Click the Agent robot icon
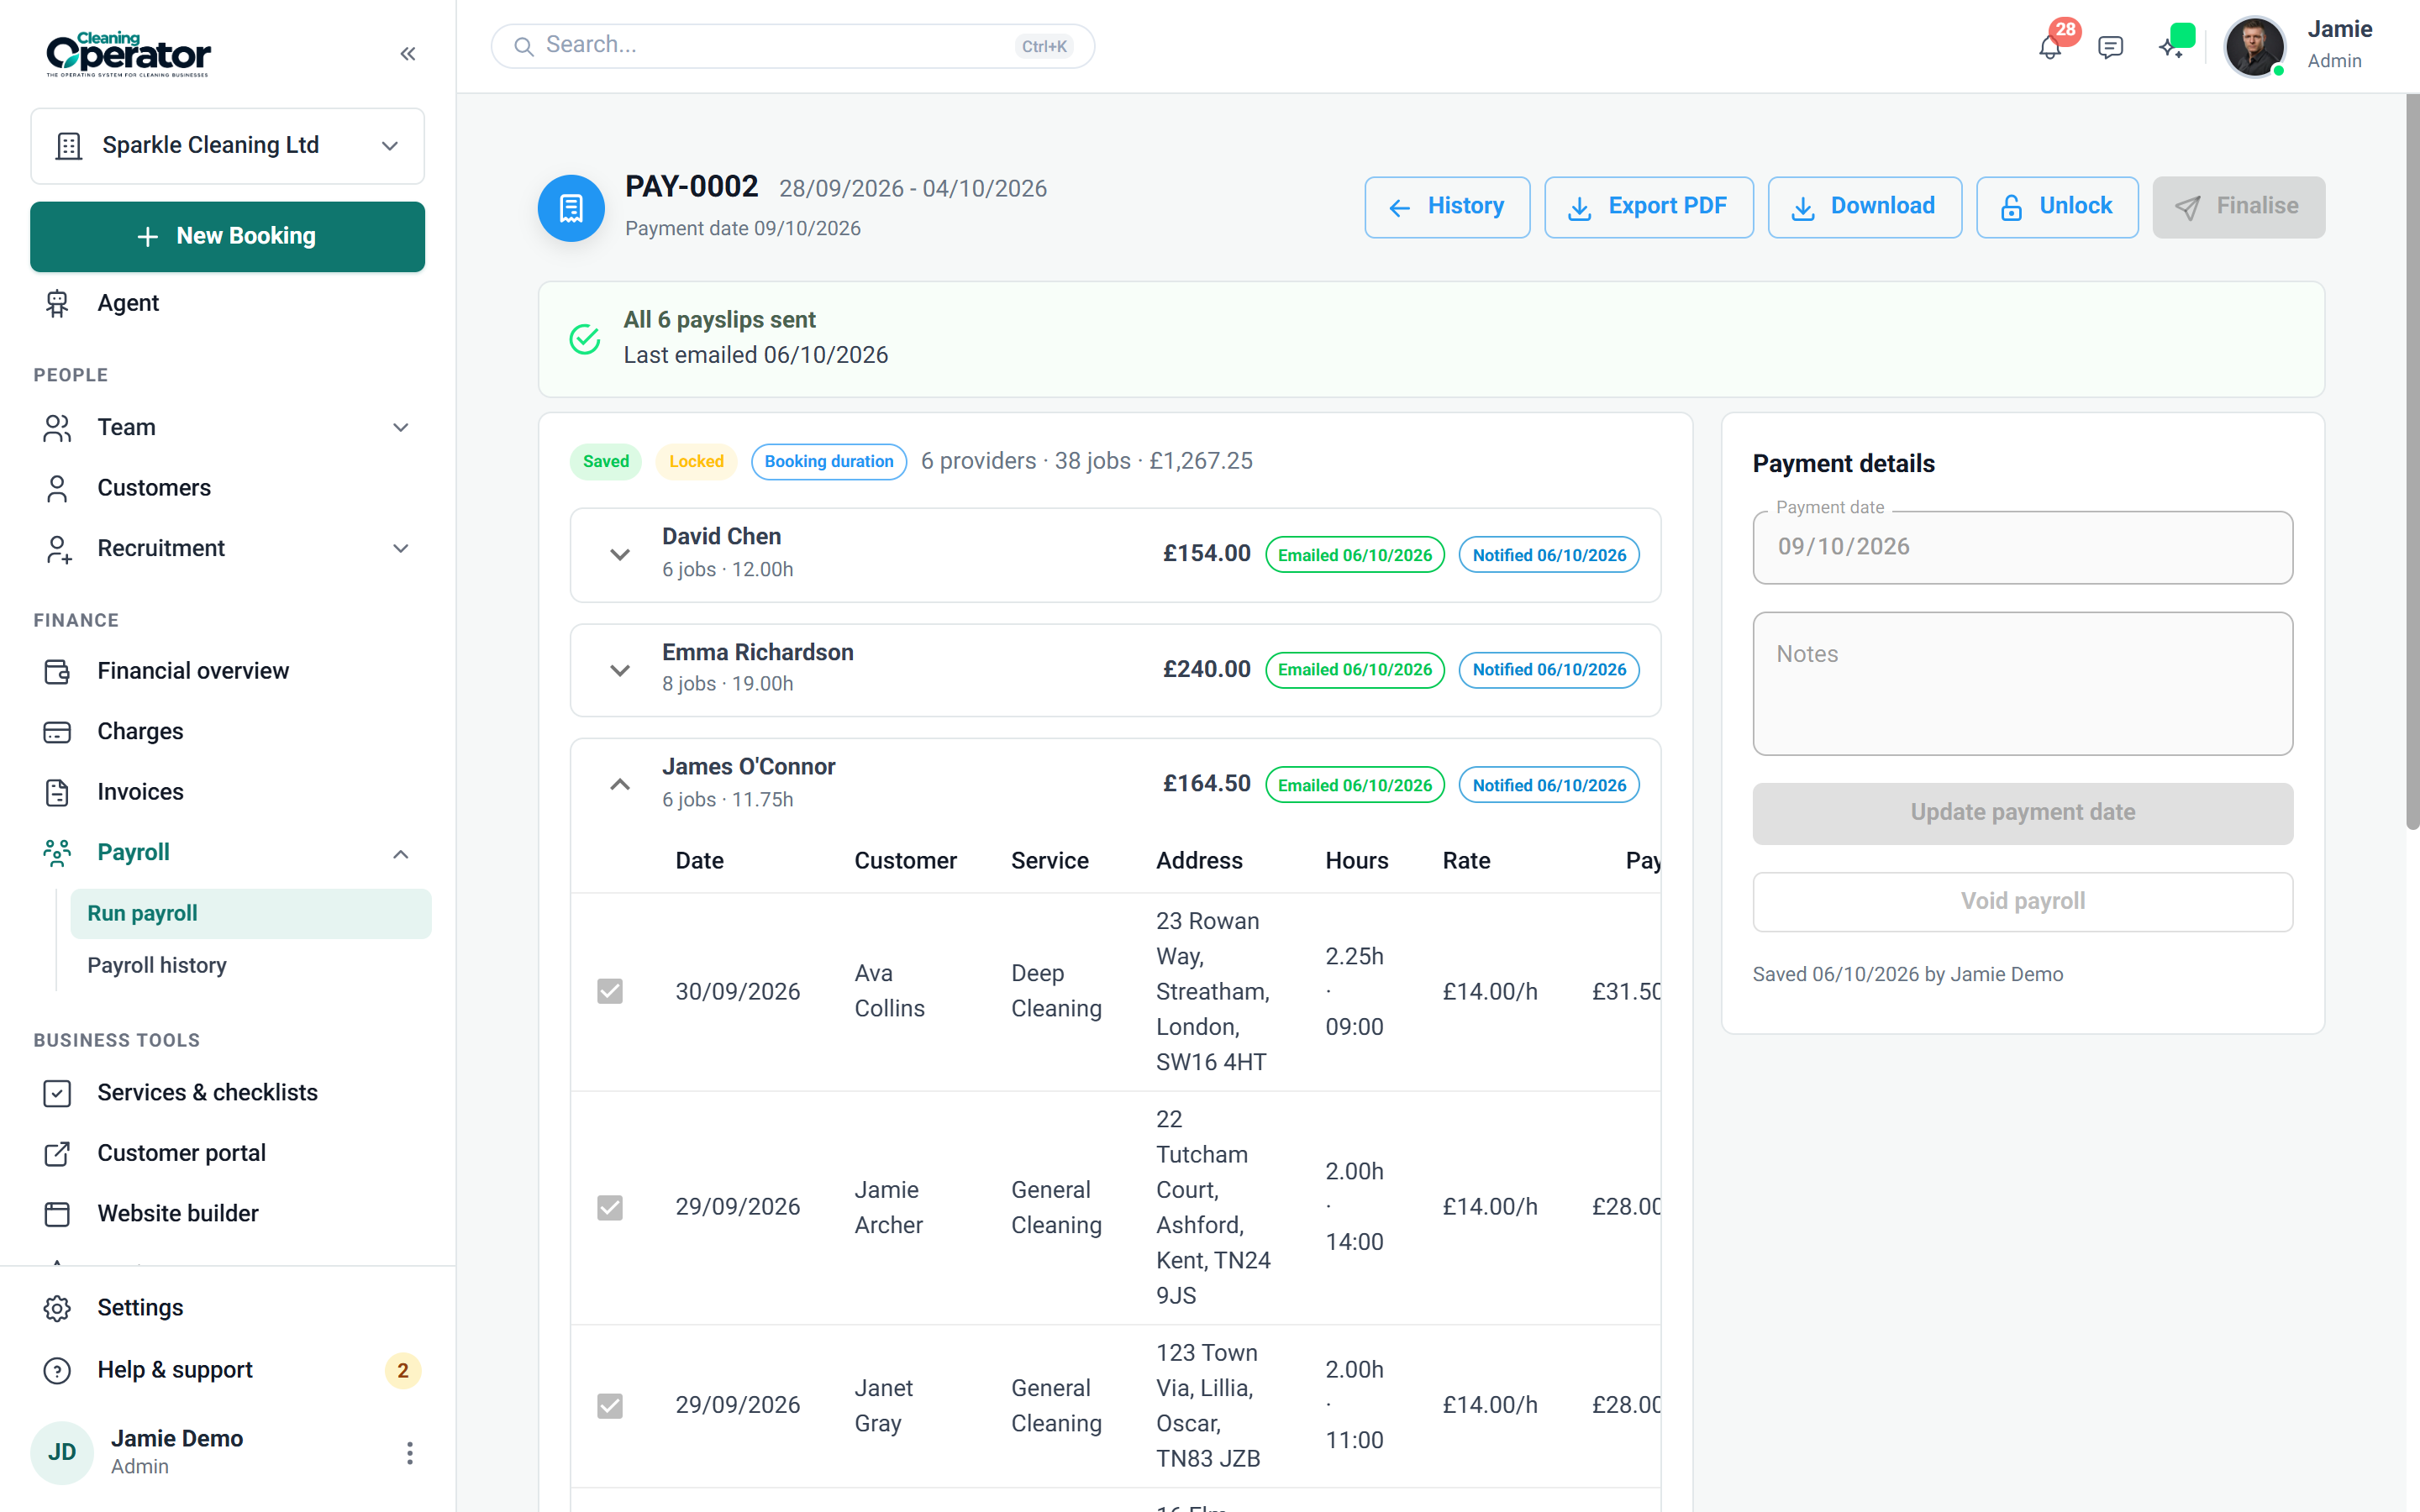The height and width of the screenshot is (1512, 2420). (x=57, y=303)
